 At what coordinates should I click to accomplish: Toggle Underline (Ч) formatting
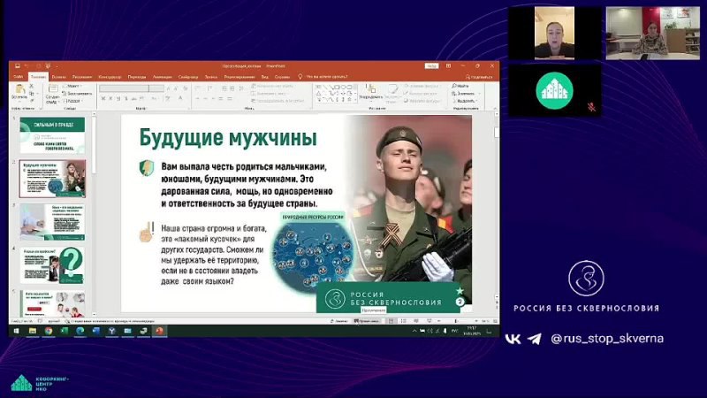click(118, 98)
